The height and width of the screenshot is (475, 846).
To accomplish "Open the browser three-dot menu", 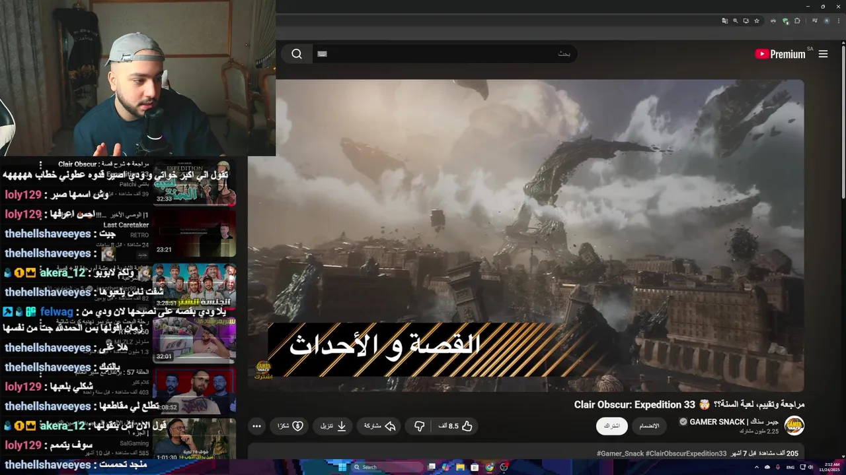I will click(x=839, y=21).
